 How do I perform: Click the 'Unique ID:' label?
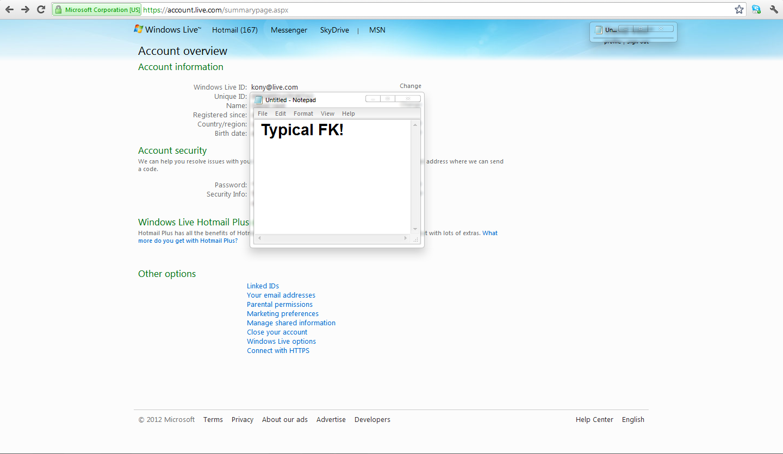(231, 97)
